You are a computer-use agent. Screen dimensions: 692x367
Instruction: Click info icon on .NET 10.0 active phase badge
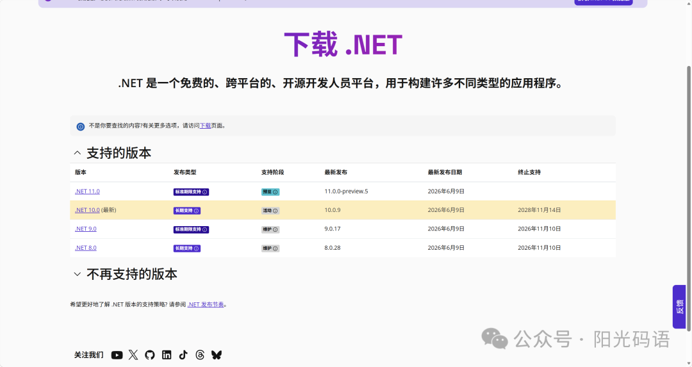(x=276, y=211)
